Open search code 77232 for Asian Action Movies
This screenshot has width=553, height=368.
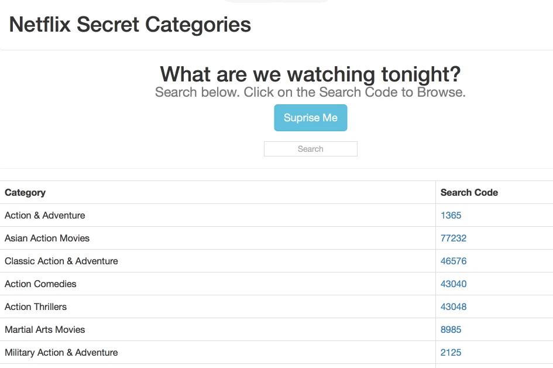(454, 238)
